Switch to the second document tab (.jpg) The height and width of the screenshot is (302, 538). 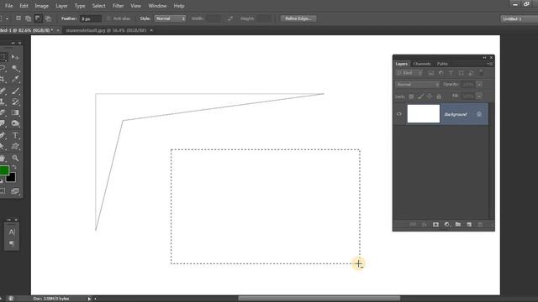[106, 30]
